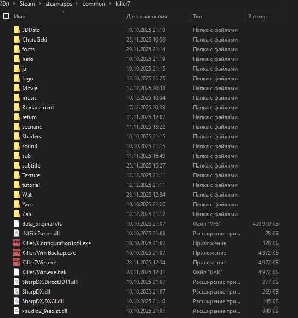298x318 pixels.
Task: Click the Movie folder icon
Action: 17,88
